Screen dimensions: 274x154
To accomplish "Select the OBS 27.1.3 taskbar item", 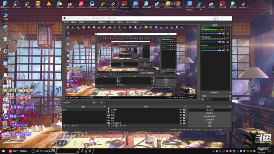I will (x=41, y=151).
